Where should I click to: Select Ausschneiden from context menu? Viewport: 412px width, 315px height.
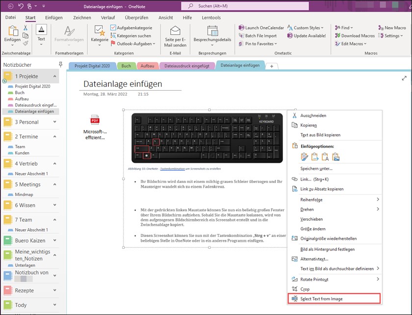point(335,115)
